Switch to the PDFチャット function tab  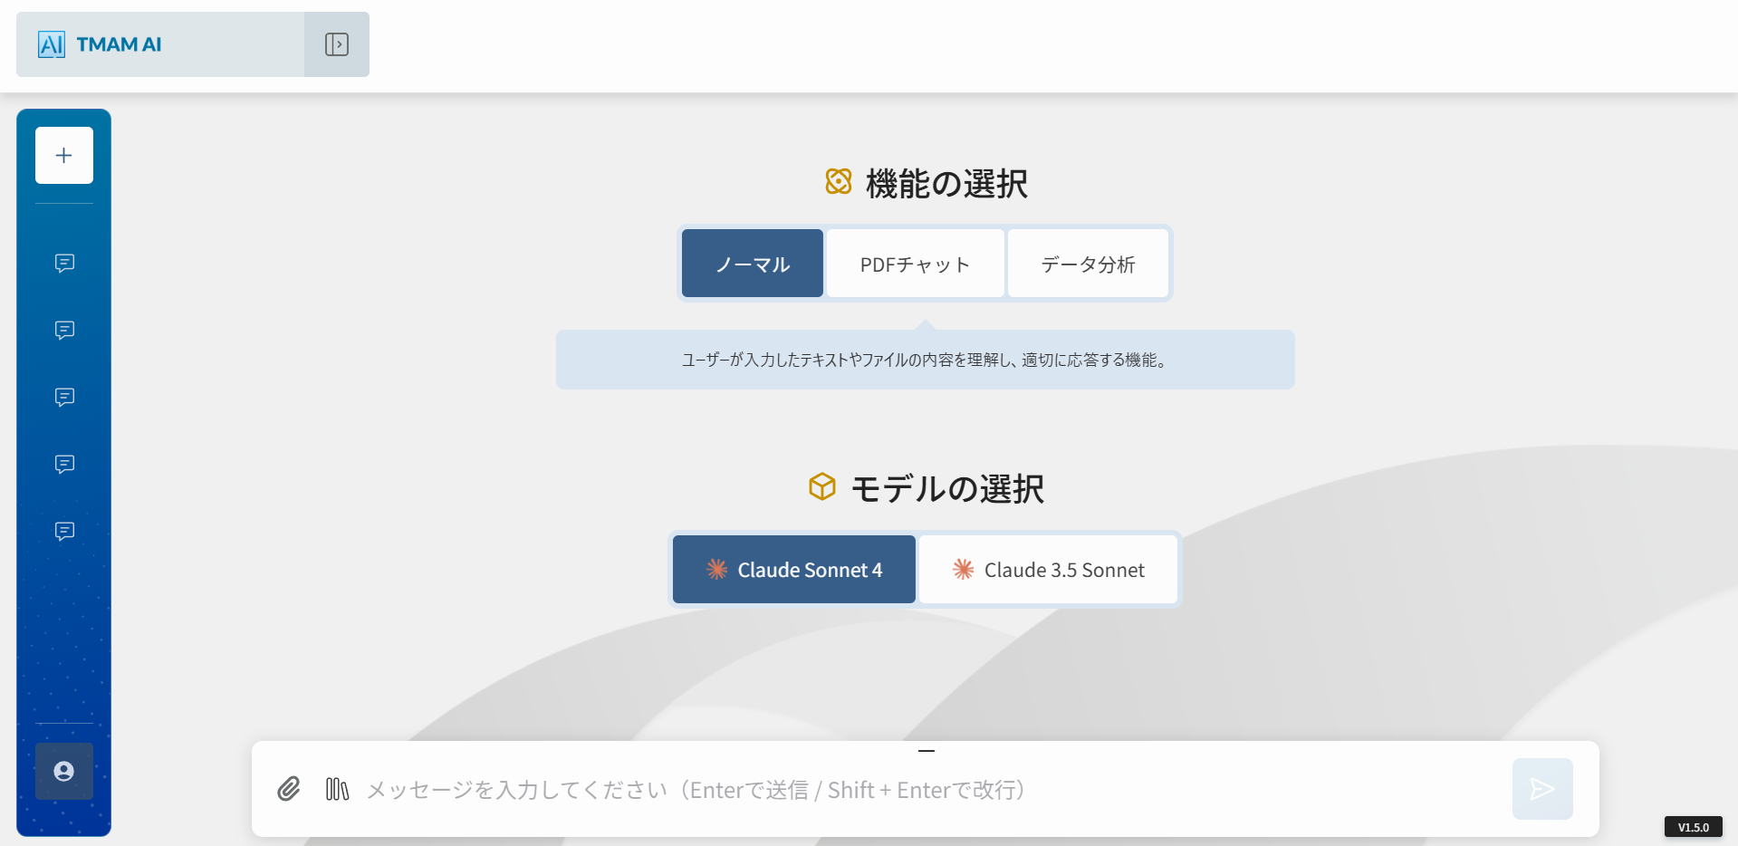click(915, 264)
